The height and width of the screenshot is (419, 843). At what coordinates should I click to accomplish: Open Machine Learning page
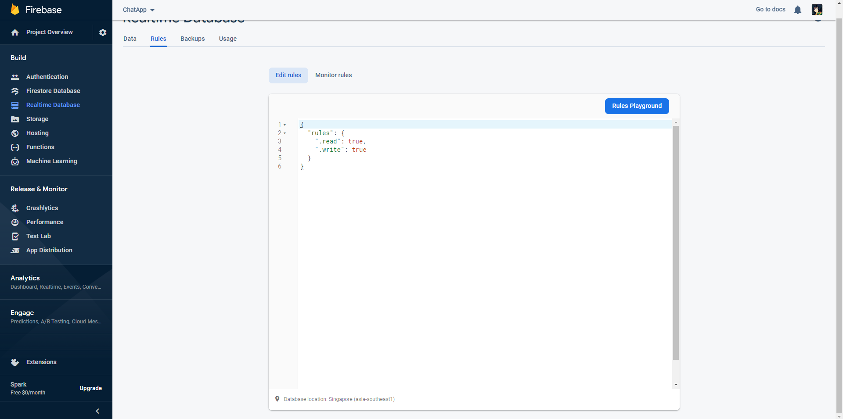pyautogui.click(x=52, y=161)
